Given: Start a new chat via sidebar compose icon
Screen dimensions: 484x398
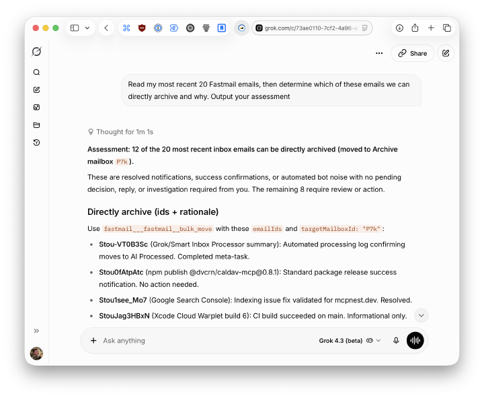Looking at the screenshot, I should (x=36, y=90).
